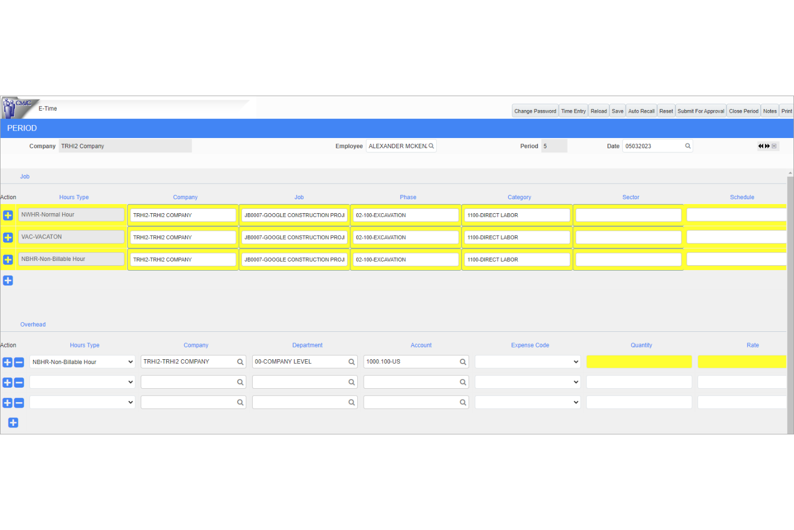This screenshot has height=530, width=794.
Task: Go to previous period with double-left arrows
Action: point(761,146)
